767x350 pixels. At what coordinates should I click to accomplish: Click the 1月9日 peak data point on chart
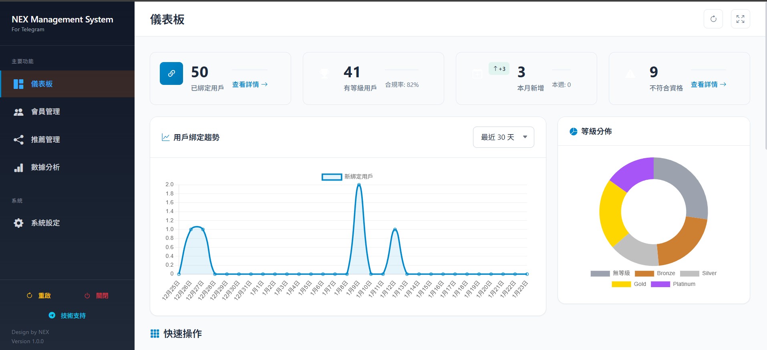click(359, 185)
